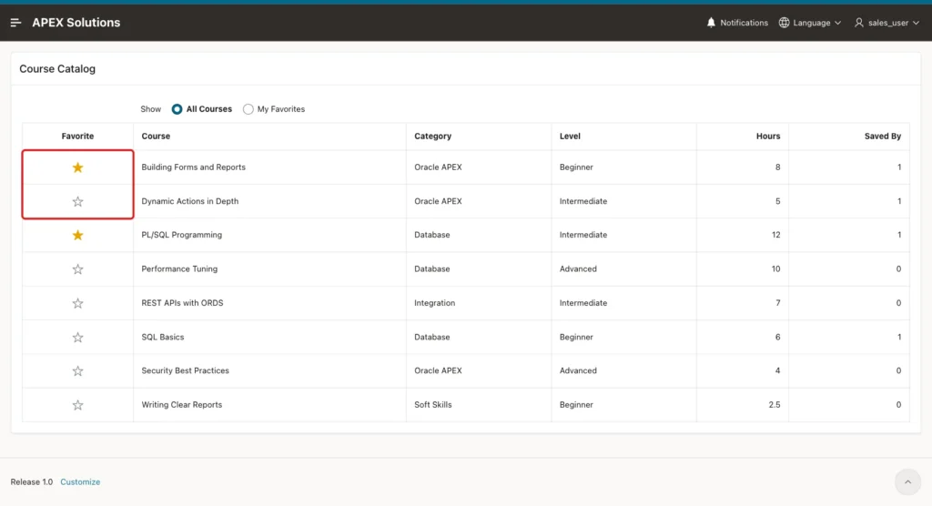Click the APEX Solutions app title
Viewport: 932px width, 506px height.
[x=76, y=23]
